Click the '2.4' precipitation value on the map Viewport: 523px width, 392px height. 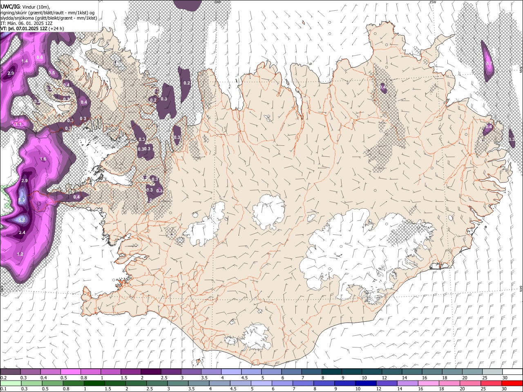(22, 232)
